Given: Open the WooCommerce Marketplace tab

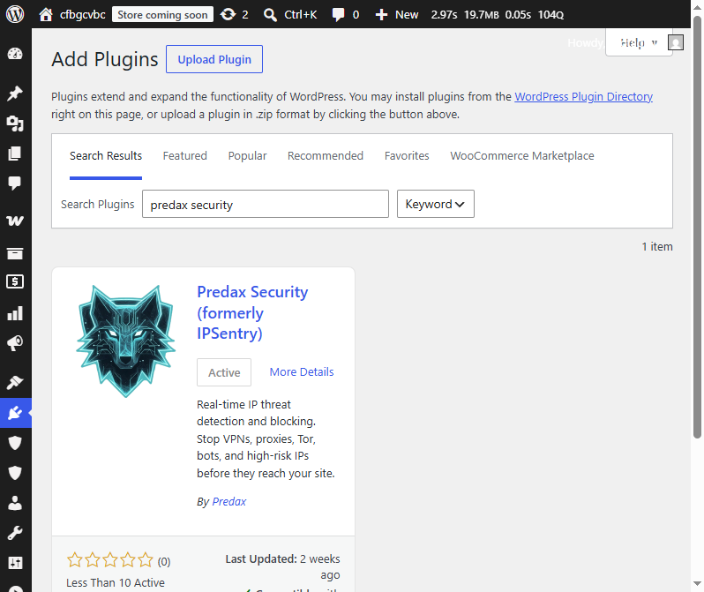Looking at the screenshot, I should (x=522, y=156).
